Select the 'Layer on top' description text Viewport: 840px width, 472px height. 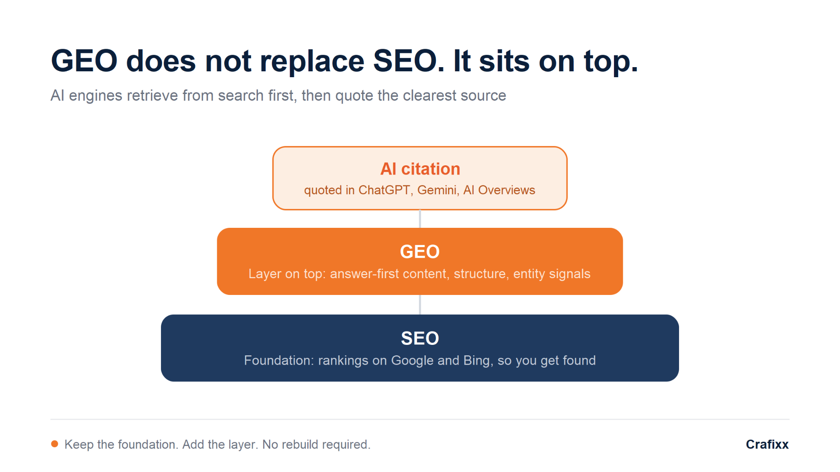[x=419, y=274]
